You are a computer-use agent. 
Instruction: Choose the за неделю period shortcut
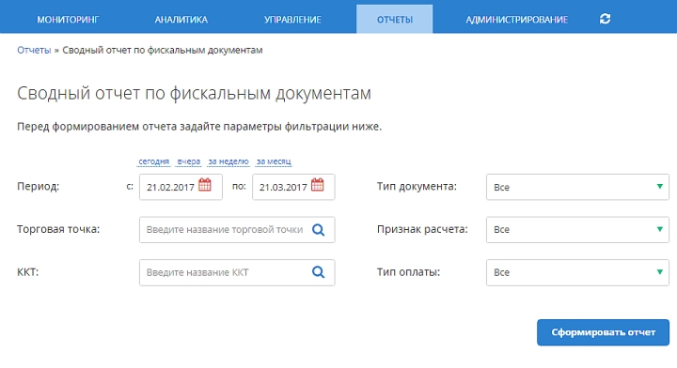tap(228, 161)
